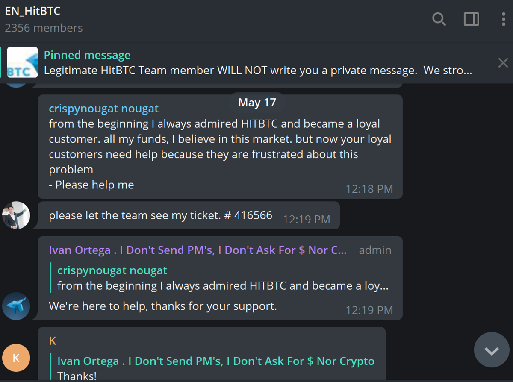Click the split-view panel icon in header
Viewport: 513px width, 382px height.
coord(471,19)
